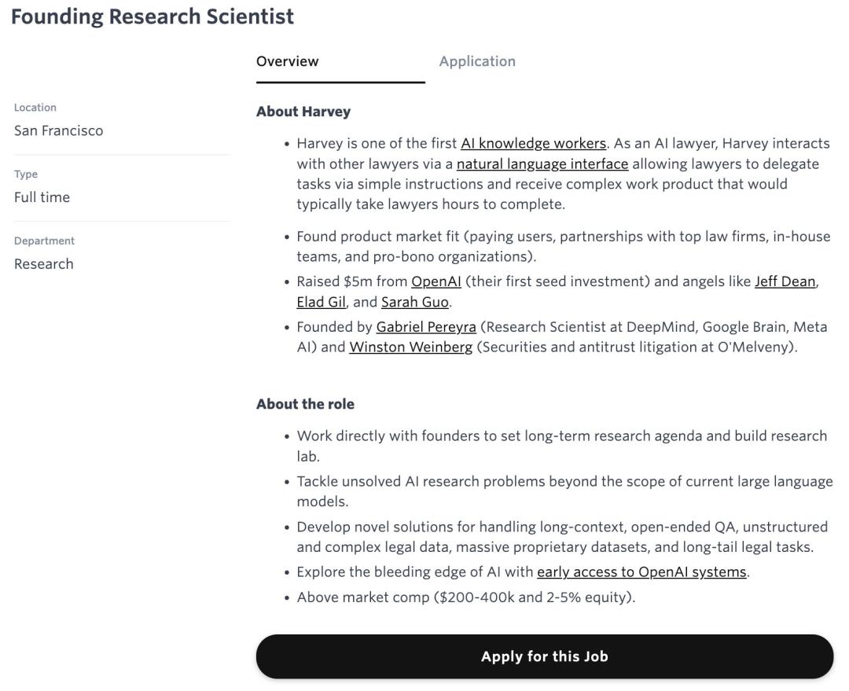Switch to the Application tab
849x691 pixels.
[477, 61]
